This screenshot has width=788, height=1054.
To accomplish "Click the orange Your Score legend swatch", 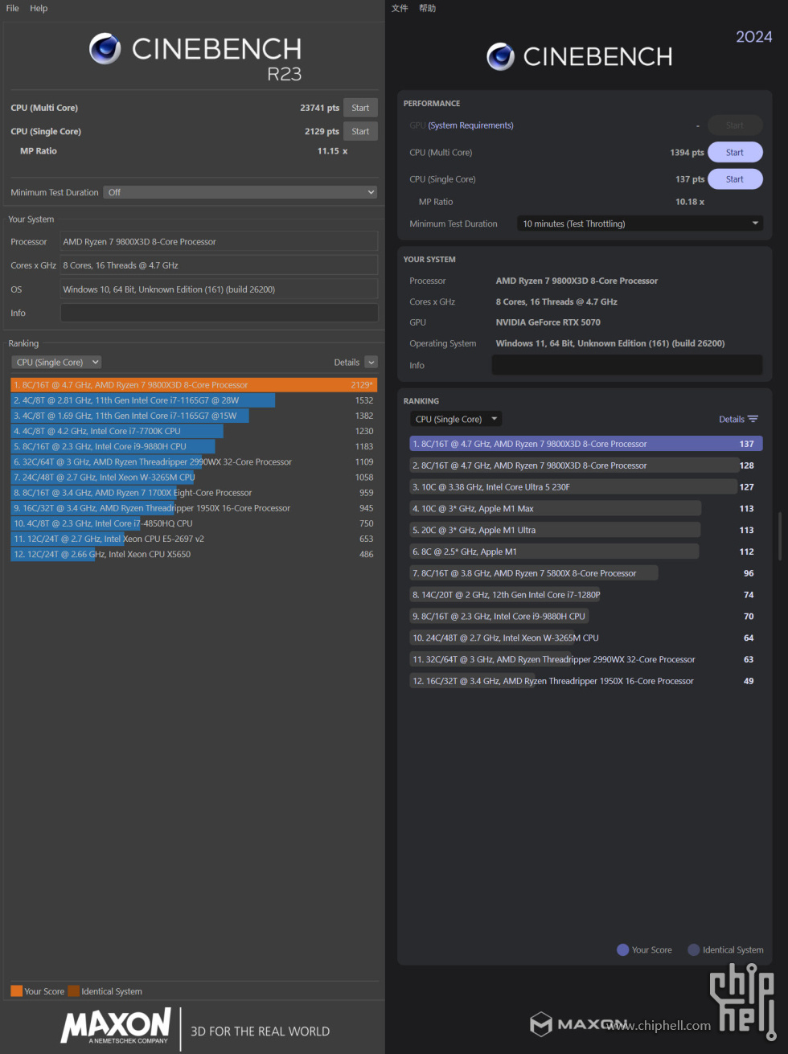I will 16,991.
